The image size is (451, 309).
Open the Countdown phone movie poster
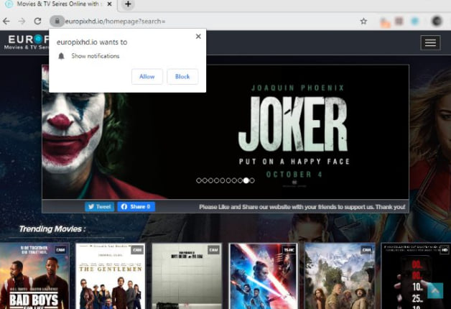point(416,276)
